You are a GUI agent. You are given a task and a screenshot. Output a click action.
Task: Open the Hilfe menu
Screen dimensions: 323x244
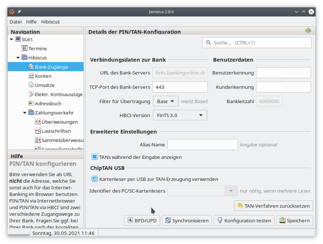click(31, 22)
